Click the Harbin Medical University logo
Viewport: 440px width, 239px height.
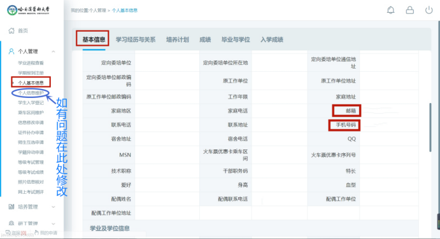click(x=28, y=10)
